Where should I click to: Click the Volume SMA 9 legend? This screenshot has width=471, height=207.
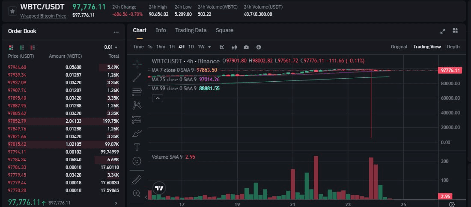(x=173, y=157)
